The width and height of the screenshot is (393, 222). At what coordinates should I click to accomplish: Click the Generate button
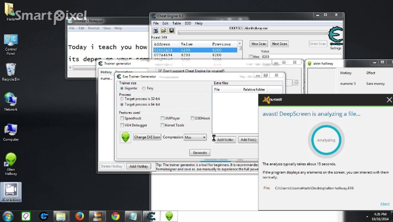200,153
